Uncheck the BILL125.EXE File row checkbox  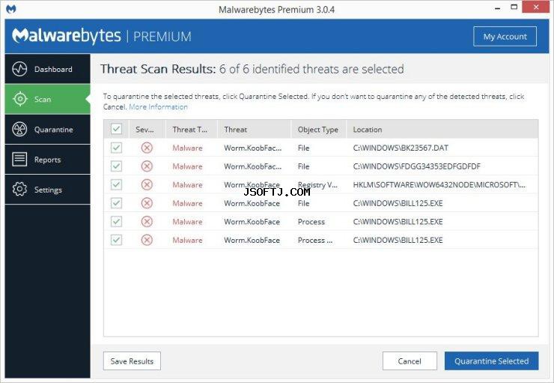click(116, 203)
